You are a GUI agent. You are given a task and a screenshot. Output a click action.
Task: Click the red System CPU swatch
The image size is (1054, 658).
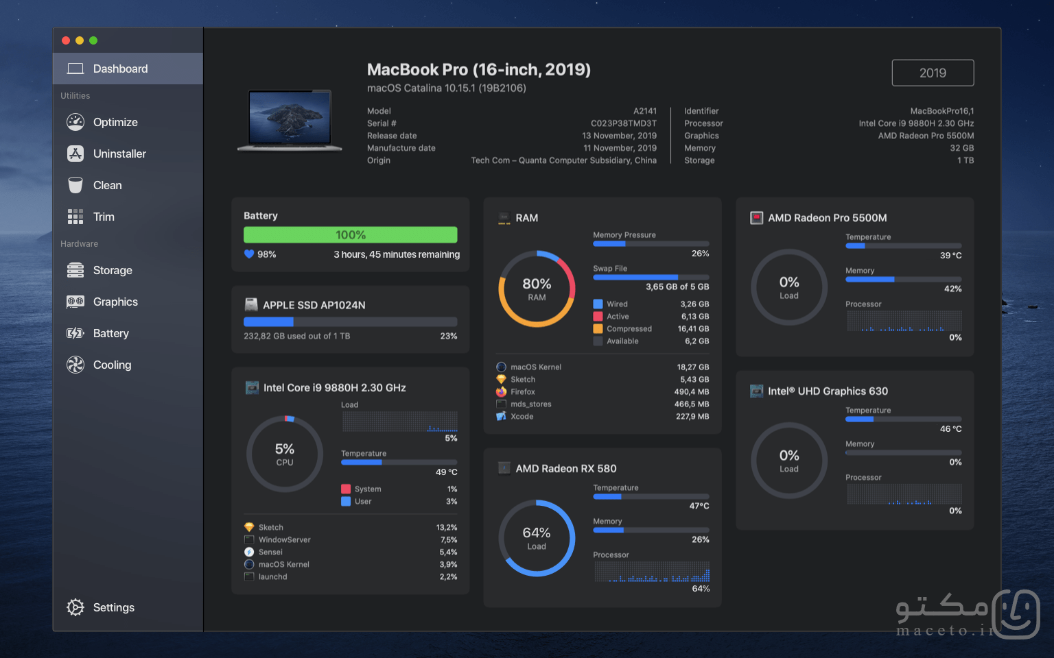coord(346,489)
